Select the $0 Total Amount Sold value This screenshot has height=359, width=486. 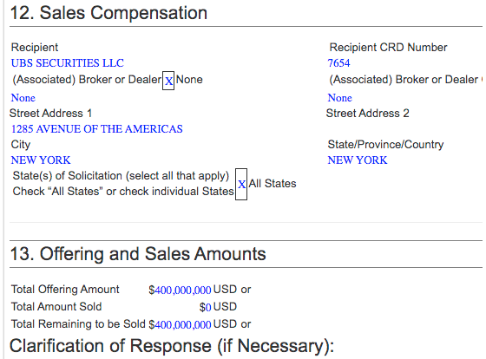tap(205, 307)
